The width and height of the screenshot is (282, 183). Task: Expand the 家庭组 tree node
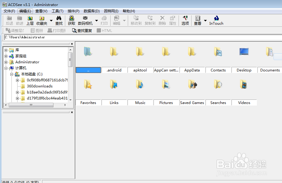pyautogui.click(x=6, y=56)
